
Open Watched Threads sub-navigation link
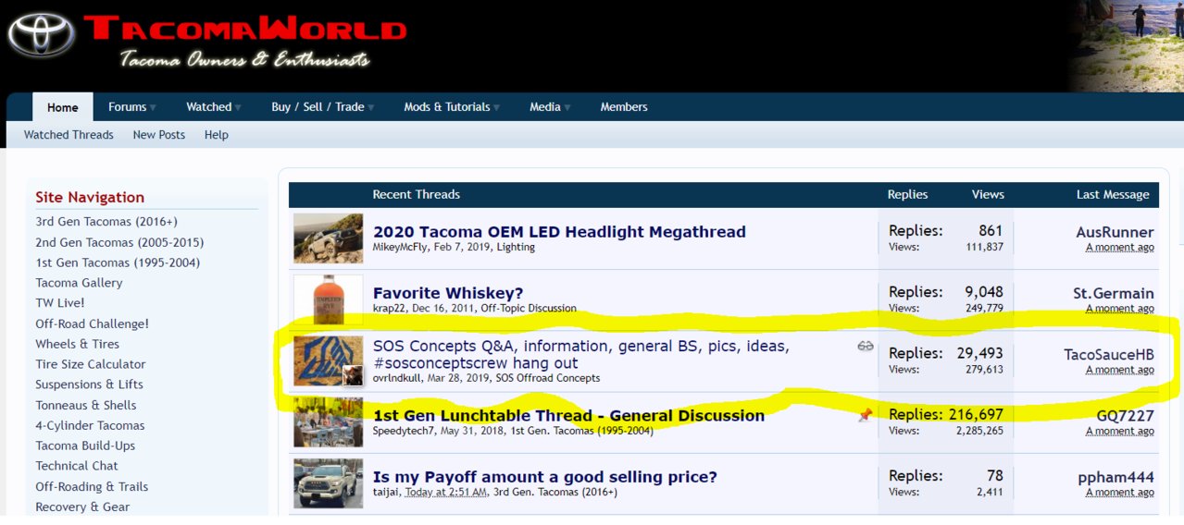click(x=69, y=135)
